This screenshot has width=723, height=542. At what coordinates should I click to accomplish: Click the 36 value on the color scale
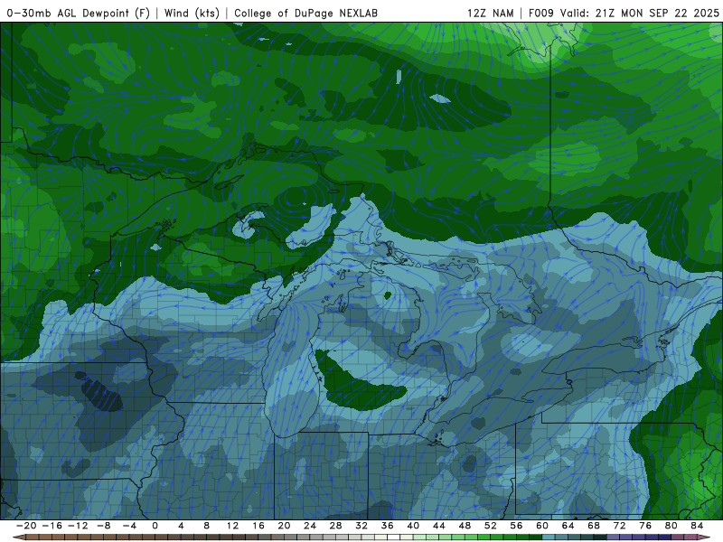tap(388, 526)
